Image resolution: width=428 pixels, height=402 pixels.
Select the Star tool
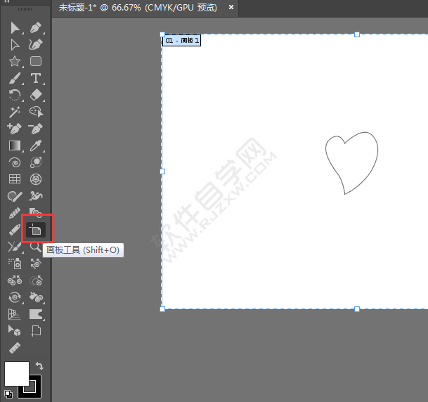(15, 61)
